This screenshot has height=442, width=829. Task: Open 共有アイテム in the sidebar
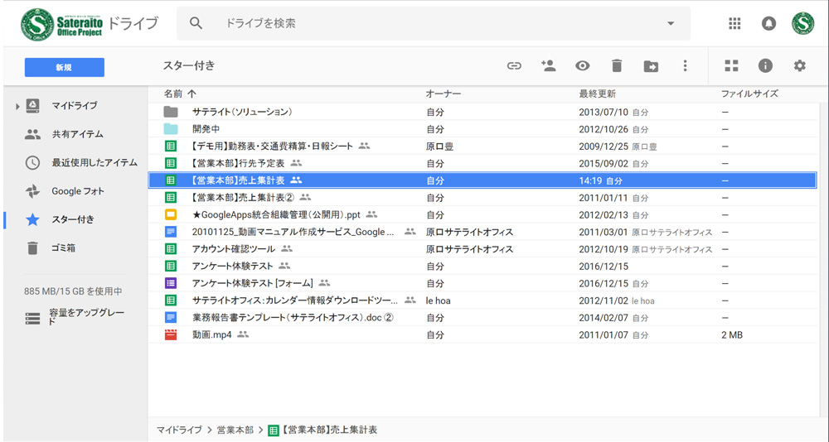click(x=77, y=134)
